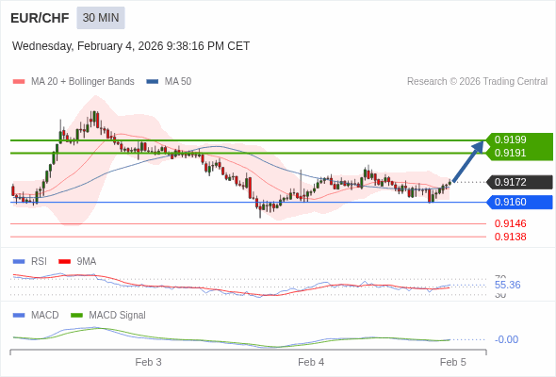Click the 0.9199 resistance price tag
Screen dimensions: 556x377
520,139
